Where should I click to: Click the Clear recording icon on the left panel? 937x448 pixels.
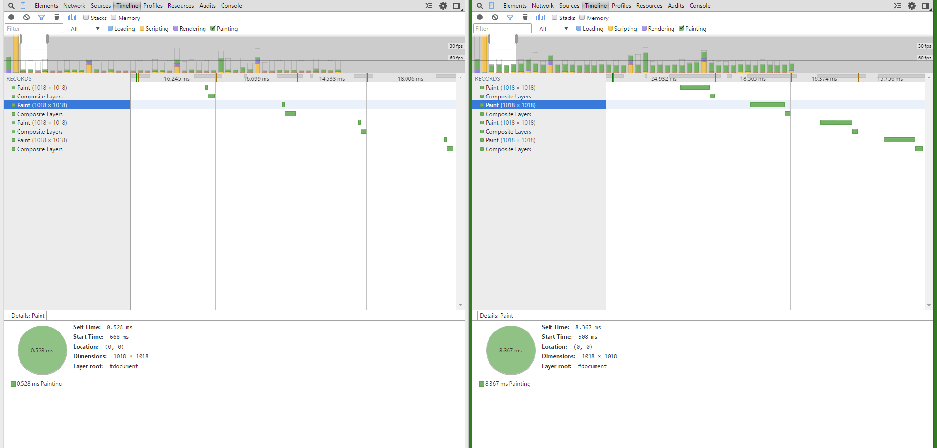click(x=26, y=17)
